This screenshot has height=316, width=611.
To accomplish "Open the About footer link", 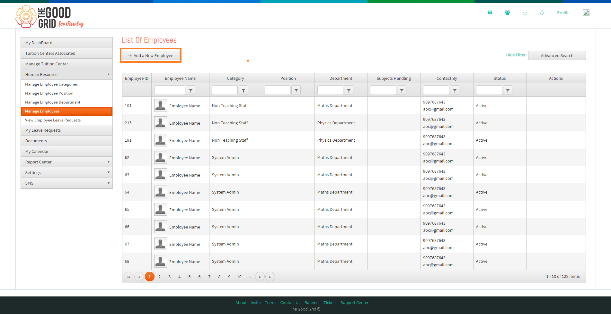I will pyautogui.click(x=241, y=303).
